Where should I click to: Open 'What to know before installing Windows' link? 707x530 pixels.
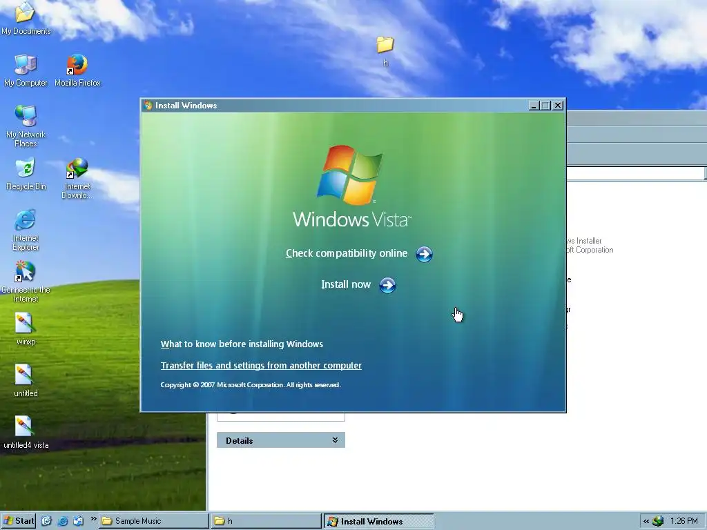coord(242,344)
